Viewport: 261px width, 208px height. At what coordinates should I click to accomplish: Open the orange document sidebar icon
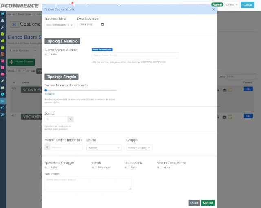coord(3,54)
